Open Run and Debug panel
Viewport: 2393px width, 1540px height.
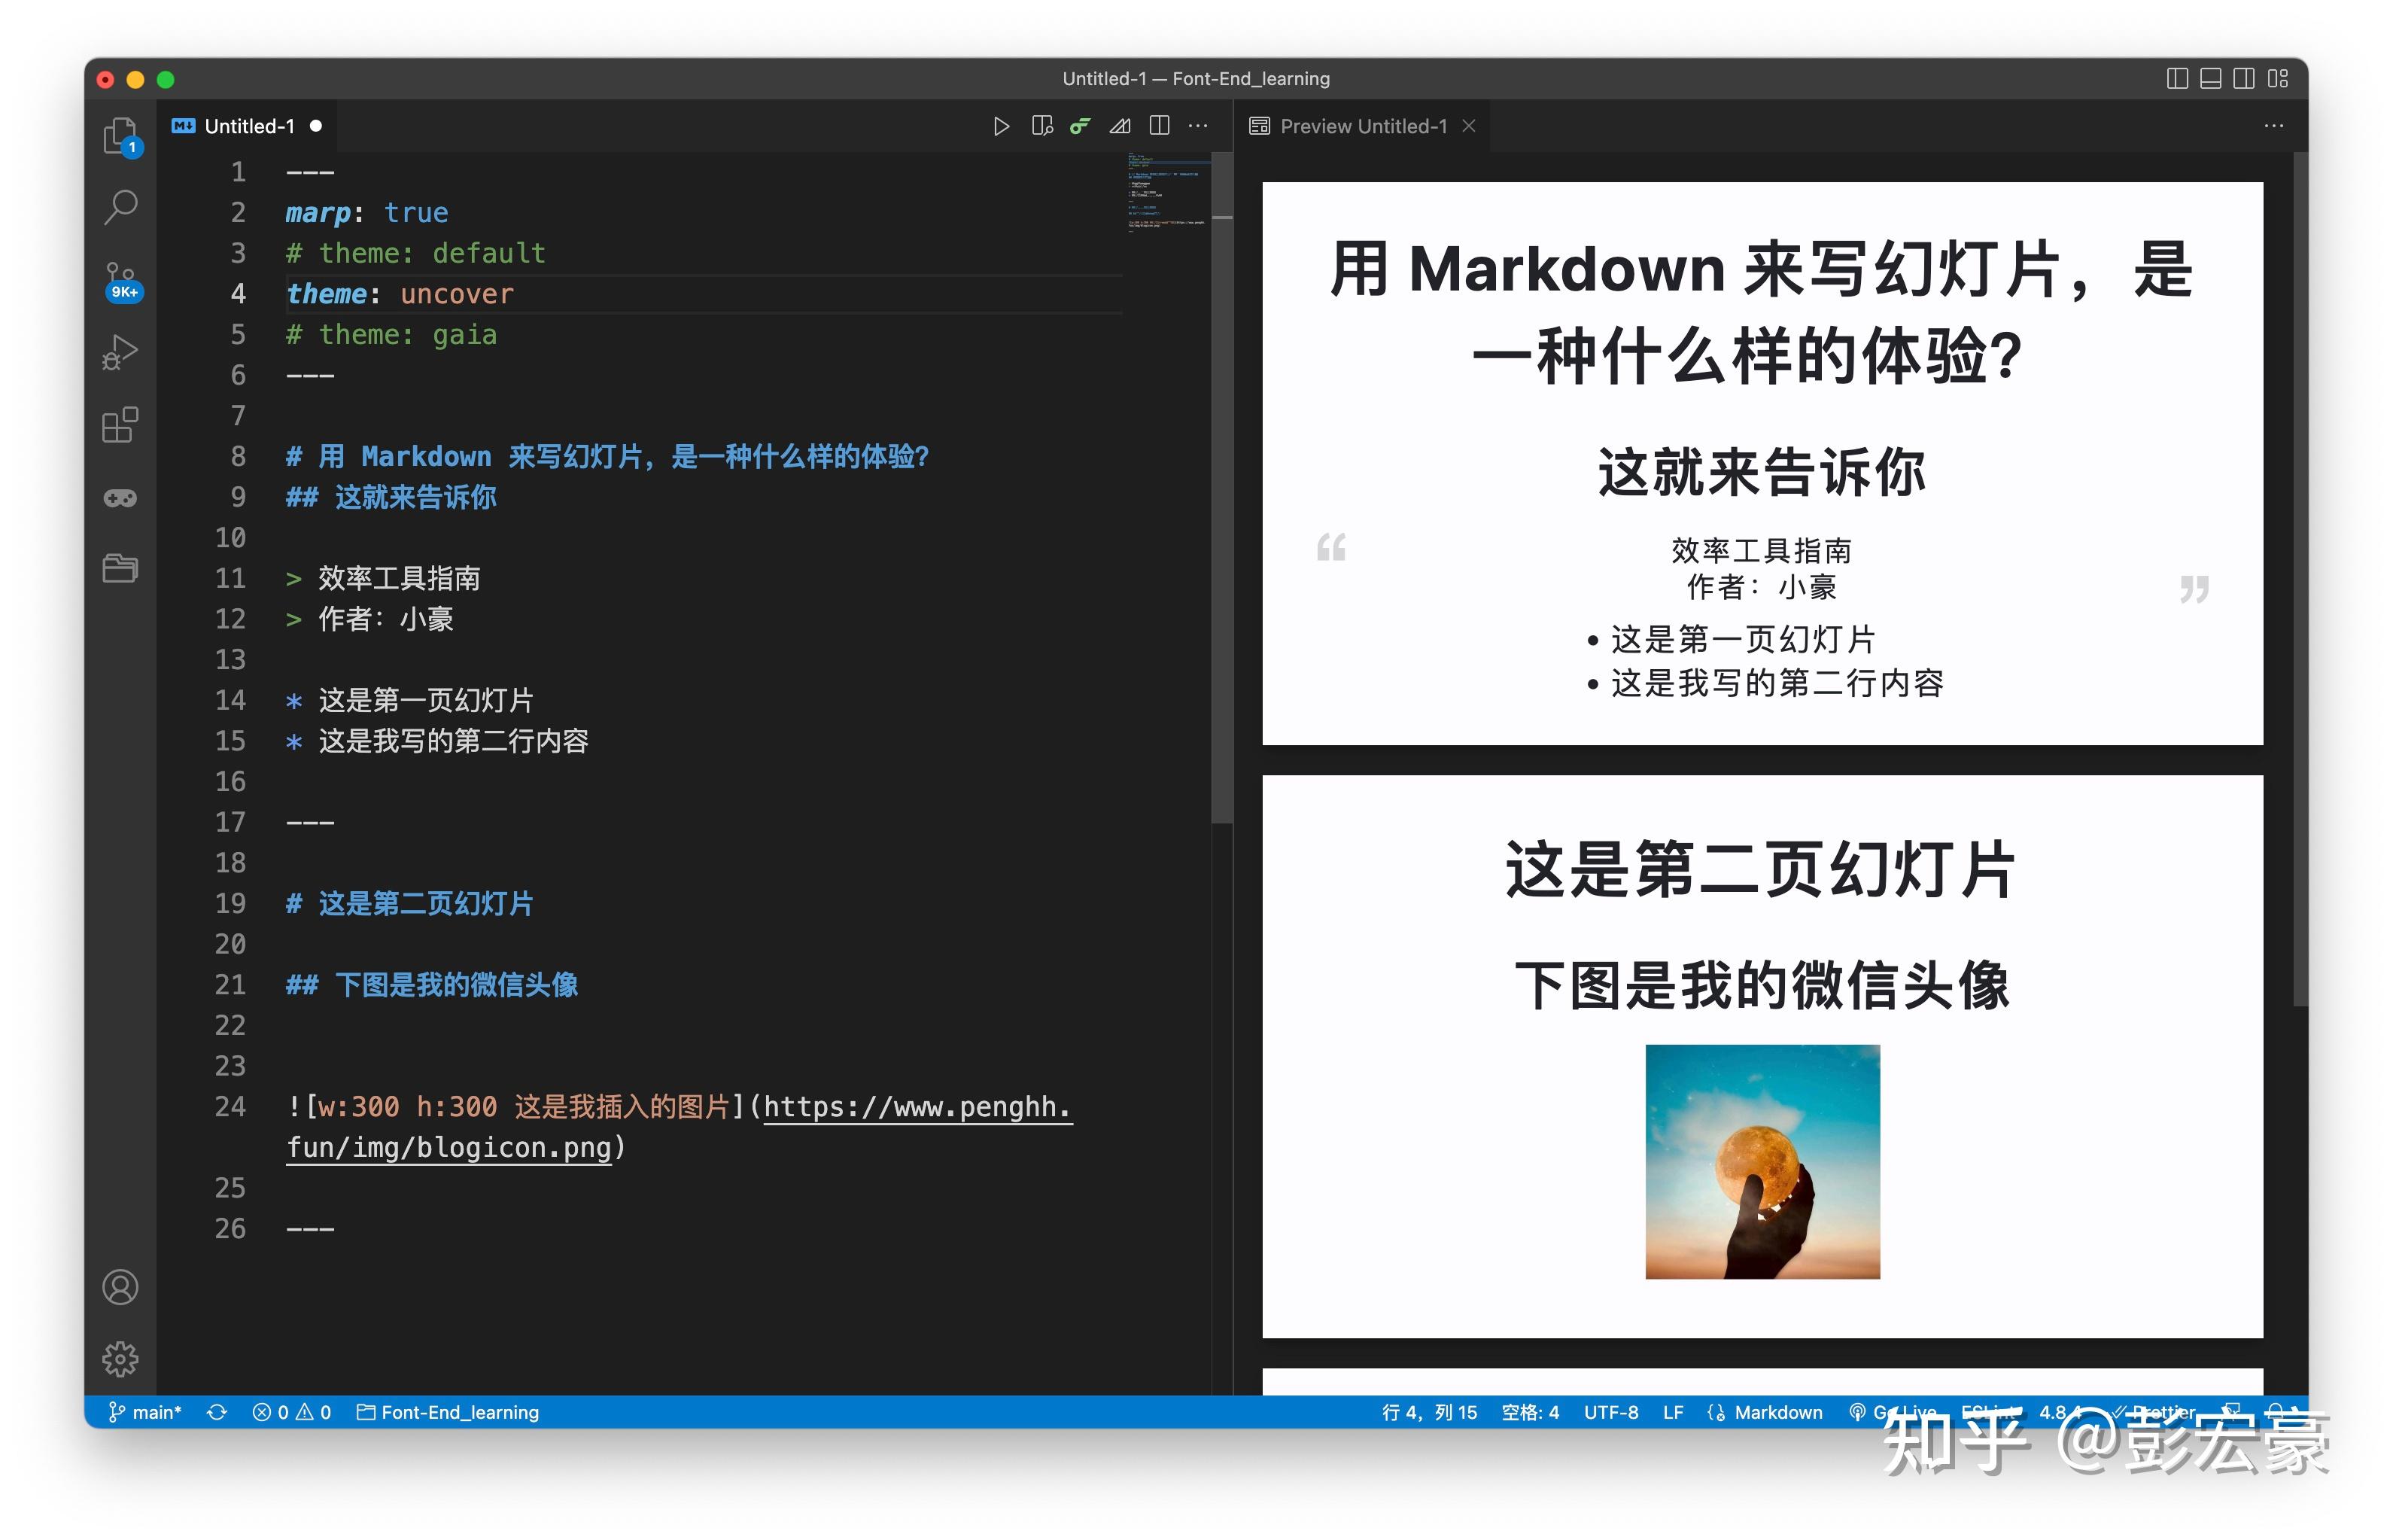120,352
